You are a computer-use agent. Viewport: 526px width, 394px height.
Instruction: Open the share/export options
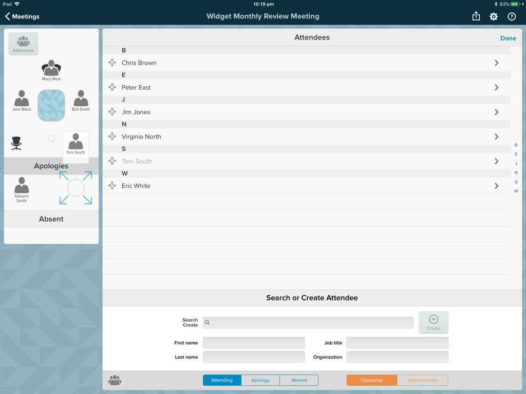(x=476, y=16)
